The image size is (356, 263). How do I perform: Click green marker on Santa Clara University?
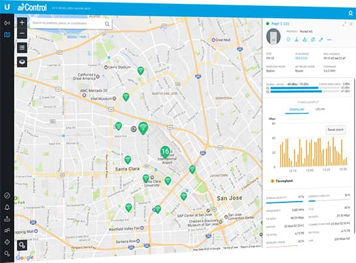click(x=146, y=179)
